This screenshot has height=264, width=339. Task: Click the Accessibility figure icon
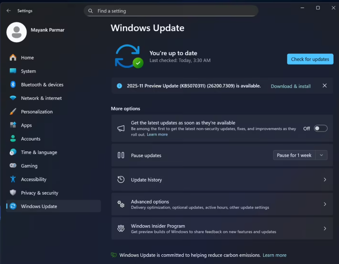click(x=13, y=179)
